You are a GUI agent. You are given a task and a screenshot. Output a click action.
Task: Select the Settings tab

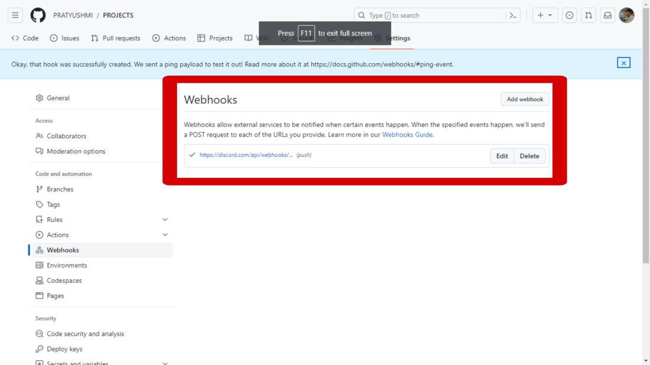[392, 38]
